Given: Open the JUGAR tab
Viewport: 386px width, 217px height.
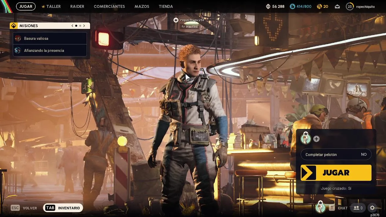Looking at the screenshot, I should pos(26,6).
